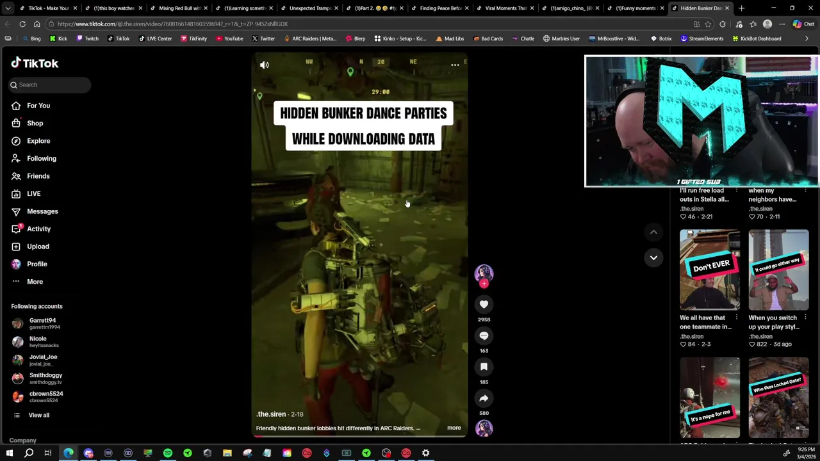This screenshot has width=820, height=461.
Task: Open the Copilot Chat button
Action: point(803,24)
